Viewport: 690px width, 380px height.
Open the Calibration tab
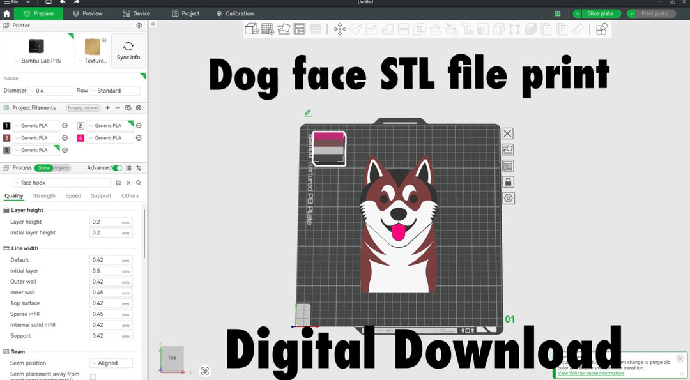click(x=235, y=13)
